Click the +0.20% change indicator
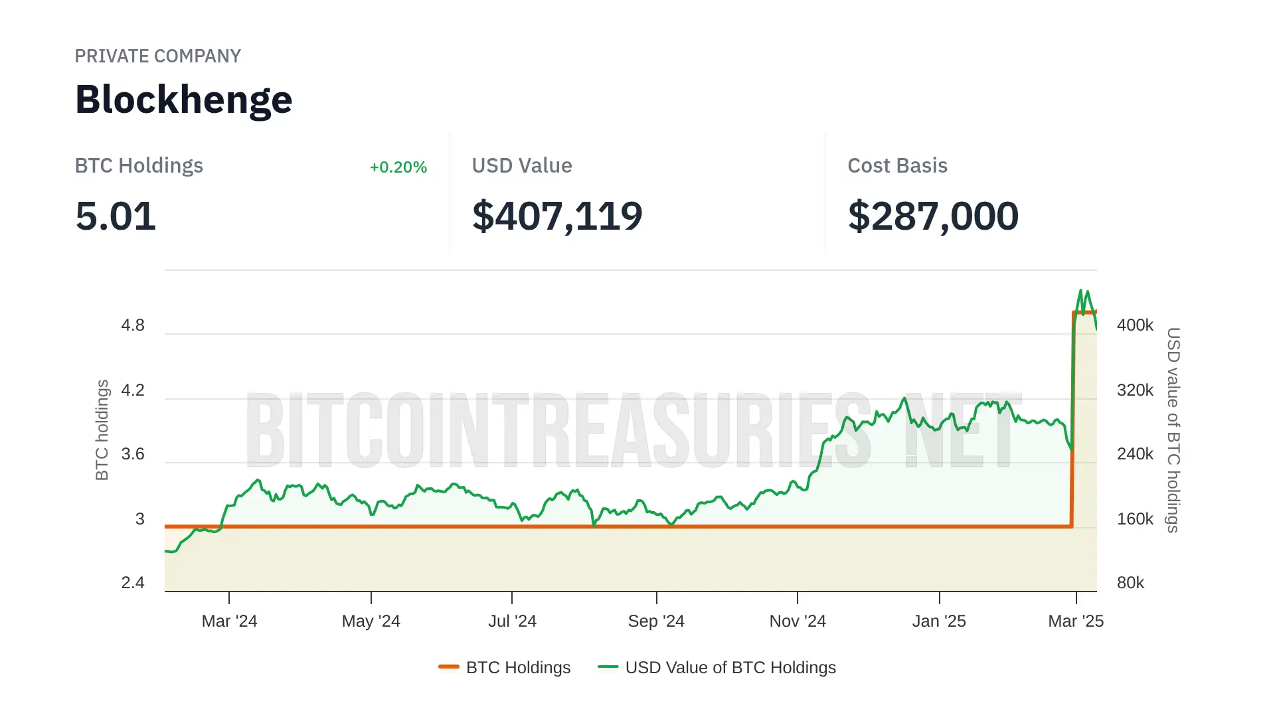 [x=398, y=167]
